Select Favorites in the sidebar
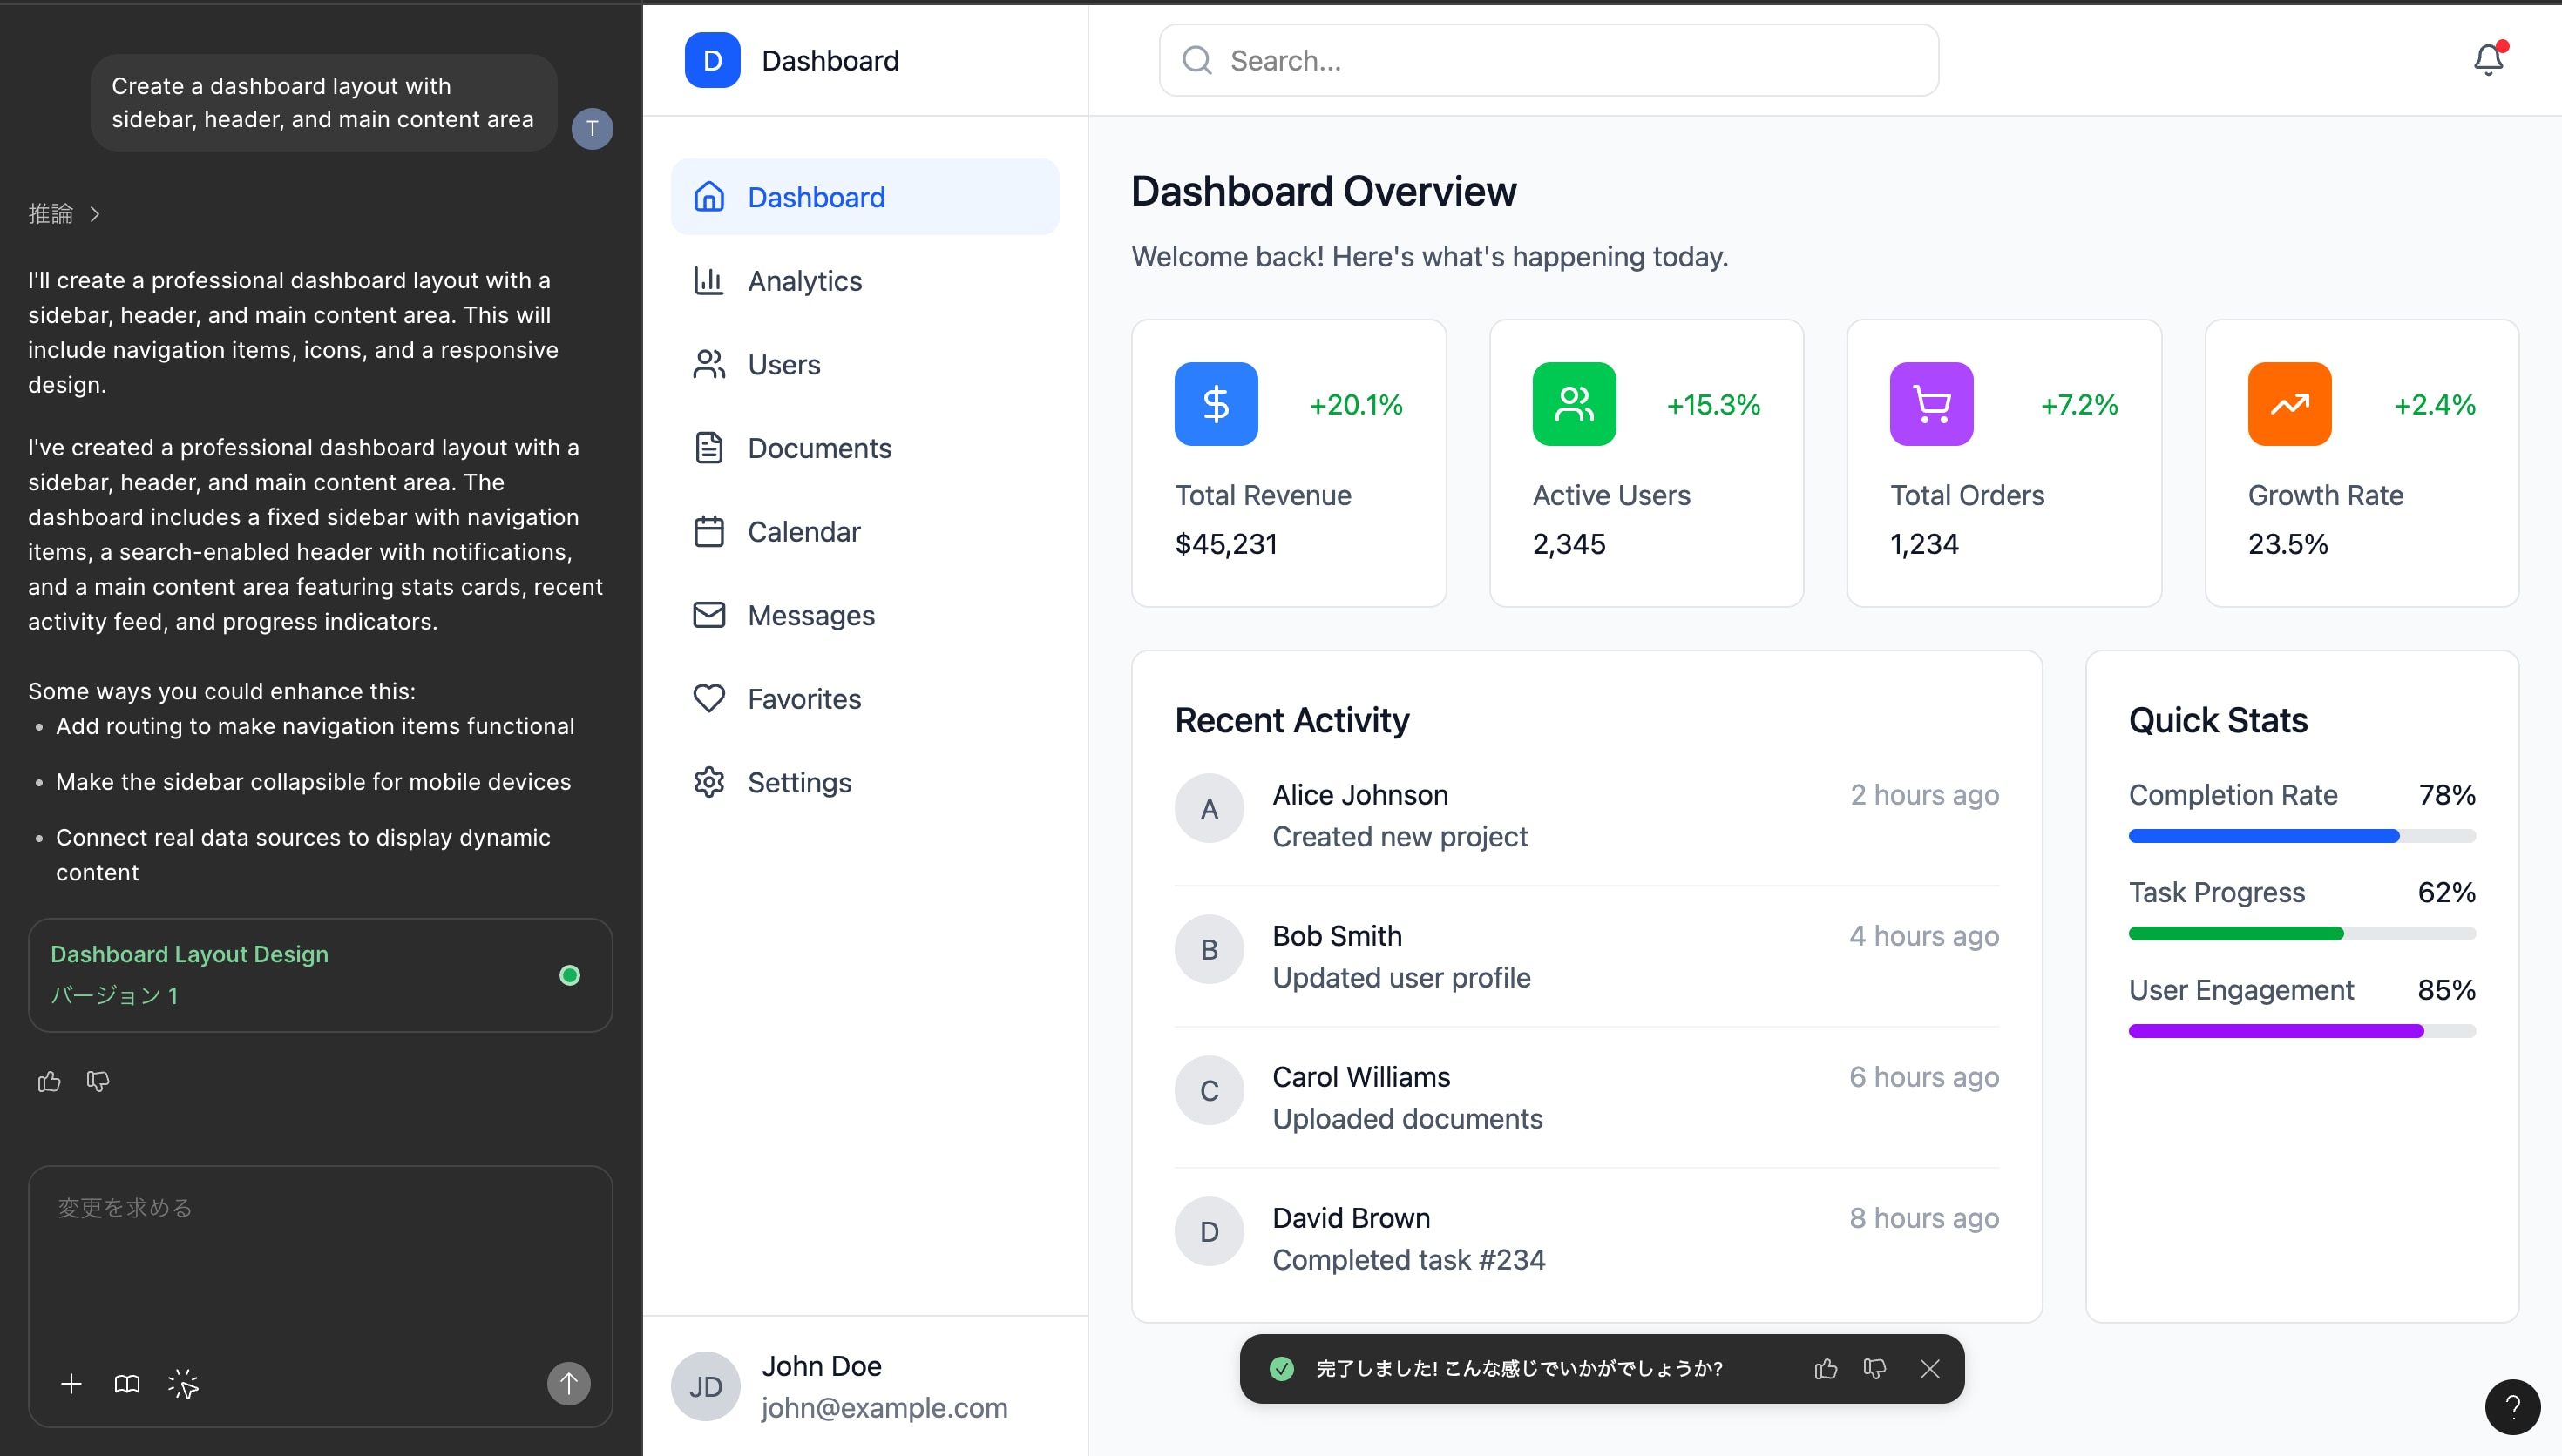 (803, 698)
